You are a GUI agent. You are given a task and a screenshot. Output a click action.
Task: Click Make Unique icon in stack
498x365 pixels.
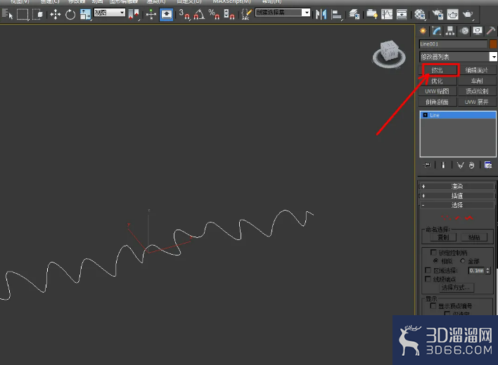(460, 165)
